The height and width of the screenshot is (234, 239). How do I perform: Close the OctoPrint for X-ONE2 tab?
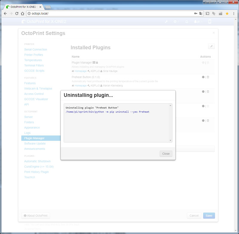click(40, 7)
